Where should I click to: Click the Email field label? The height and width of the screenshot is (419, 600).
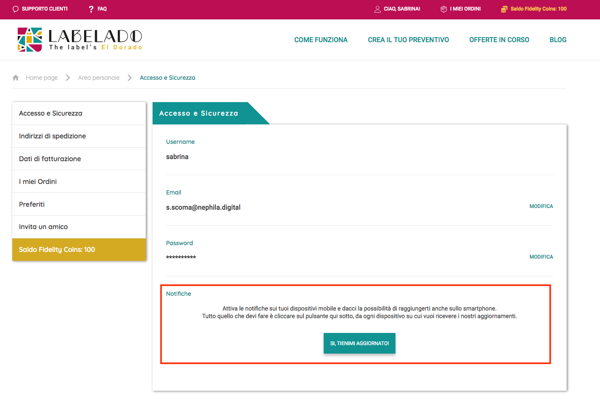point(174,192)
